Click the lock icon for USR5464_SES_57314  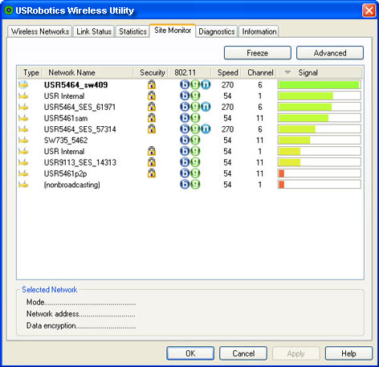pos(152,129)
